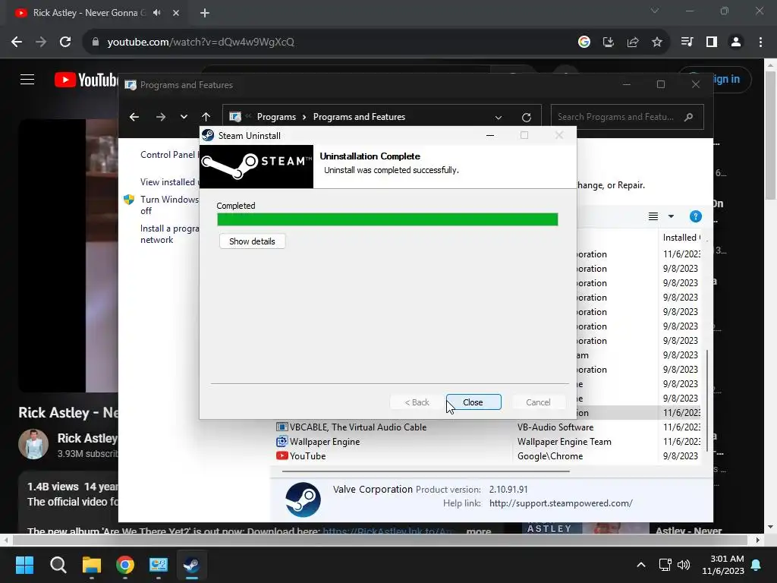Click the Google icon in Chrome toolbar

click(x=584, y=43)
